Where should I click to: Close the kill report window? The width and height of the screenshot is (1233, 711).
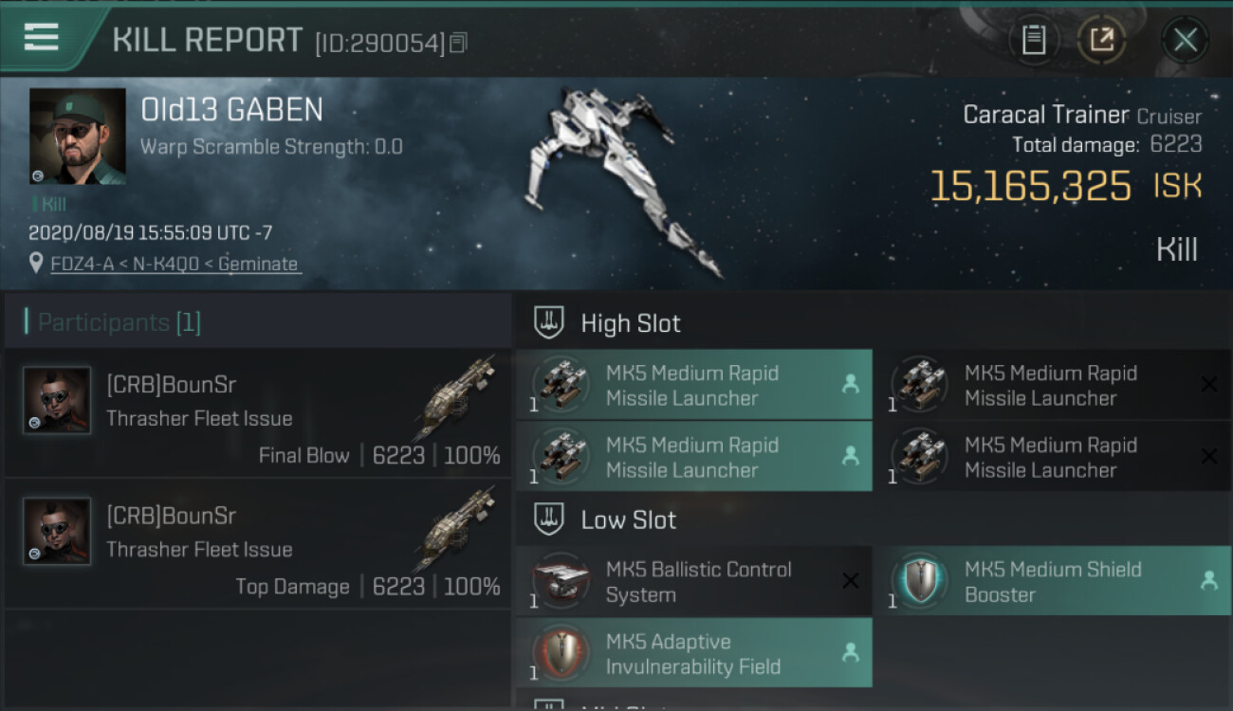pyautogui.click(x=1185, y=40)
